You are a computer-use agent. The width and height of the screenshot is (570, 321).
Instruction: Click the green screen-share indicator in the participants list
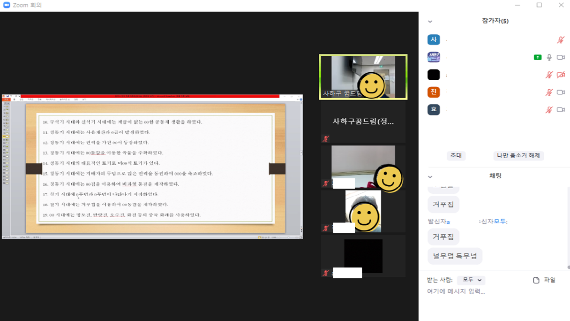[537, 57]
